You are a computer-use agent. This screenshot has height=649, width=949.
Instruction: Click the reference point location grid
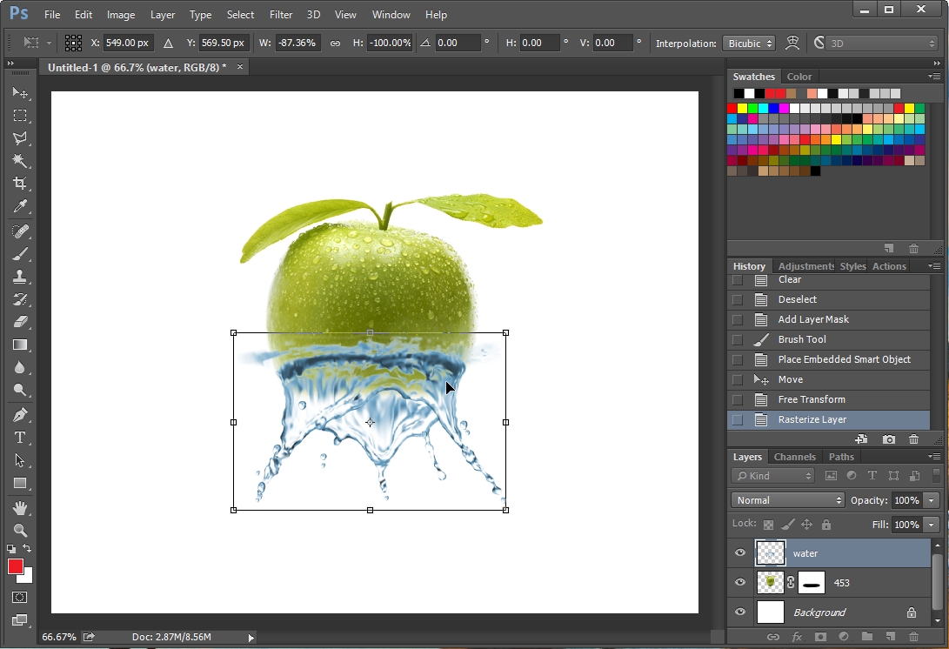73,43
